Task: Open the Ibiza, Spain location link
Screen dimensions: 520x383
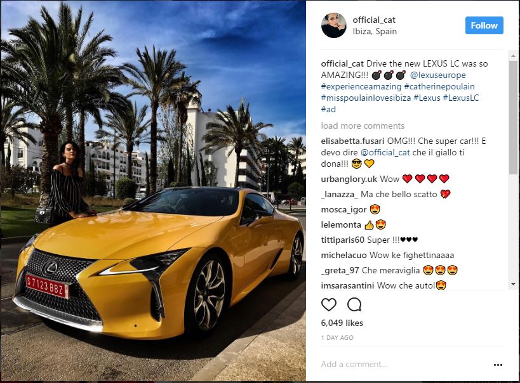Action: click(375, 32)
